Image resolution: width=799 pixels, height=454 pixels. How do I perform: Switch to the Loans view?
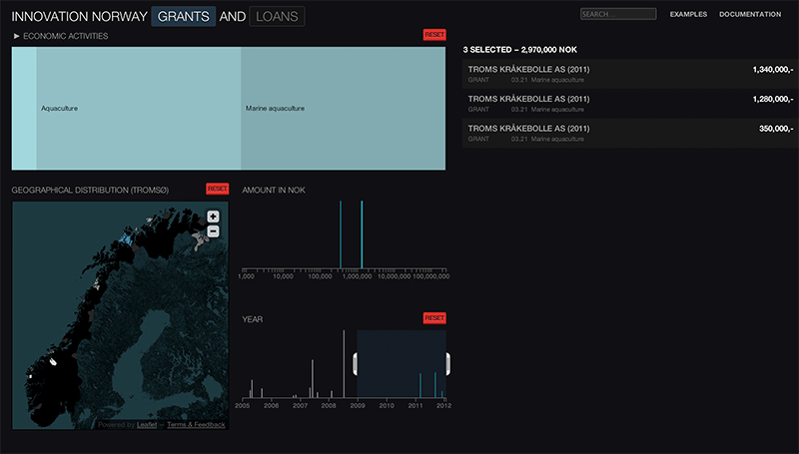coord(278,16)
